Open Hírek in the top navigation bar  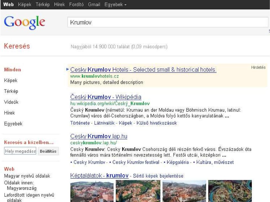pyautogui.click(x=59, y=5)
